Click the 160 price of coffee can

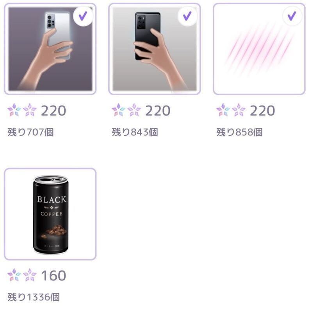pyautogui.click(x=53, y=276)
